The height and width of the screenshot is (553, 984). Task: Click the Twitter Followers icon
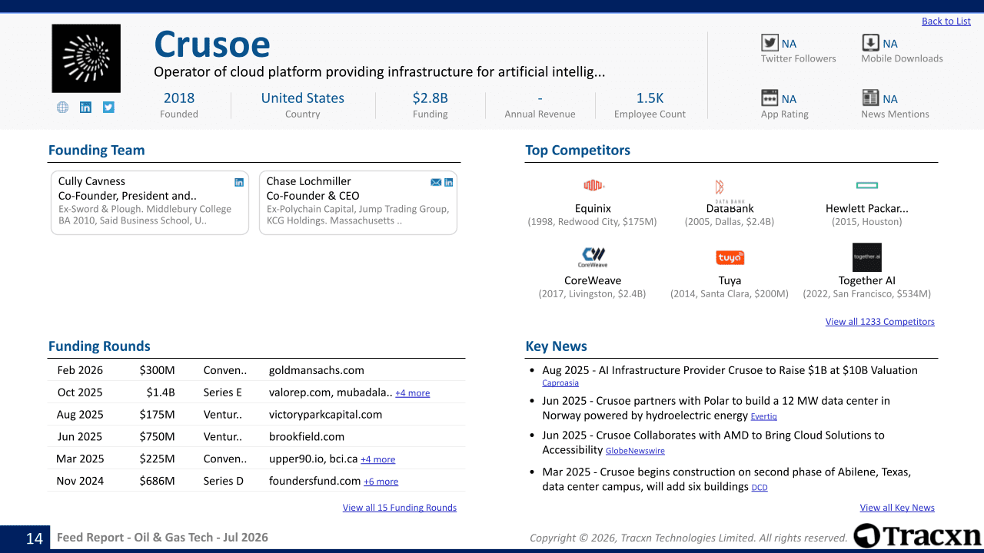pos(770,43)
